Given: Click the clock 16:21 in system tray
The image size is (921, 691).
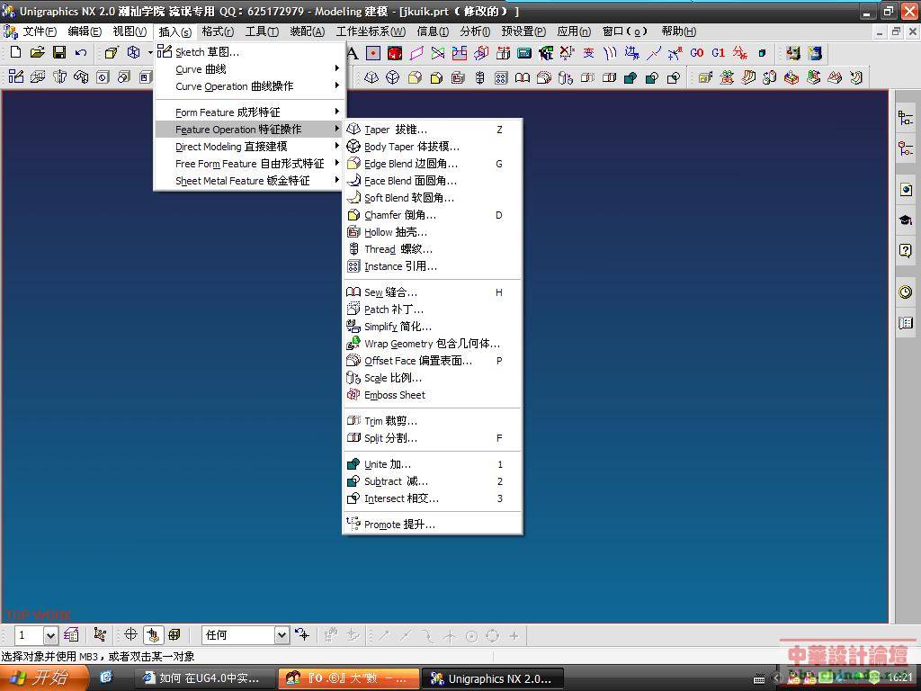Looking at the screenshot, I should click(899, 678).
